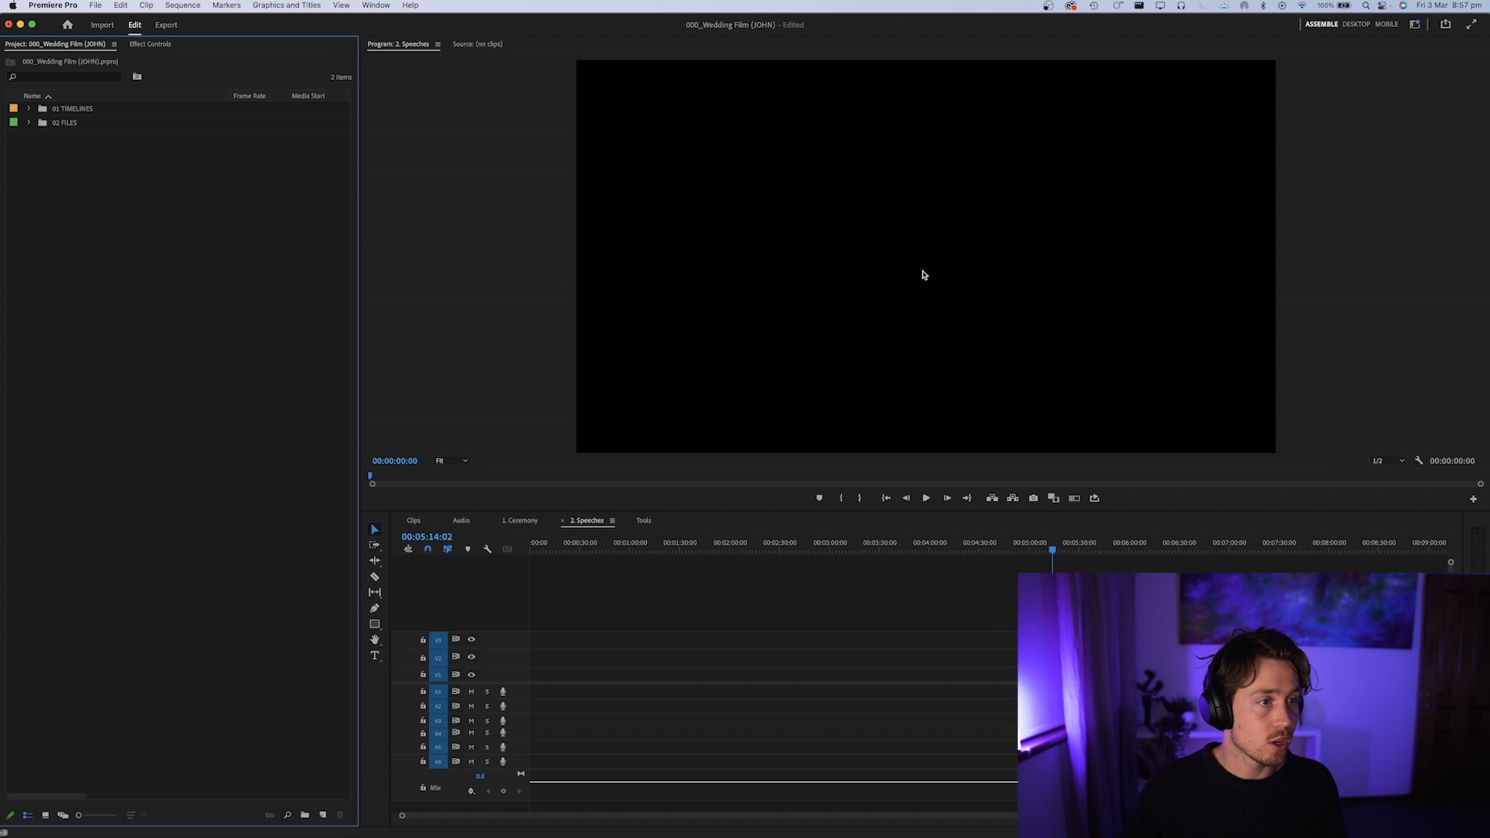This screenshot has height=838, width=1490.
Task: Open the Program monitor button editor plus
Action: tap(1473, 499)
